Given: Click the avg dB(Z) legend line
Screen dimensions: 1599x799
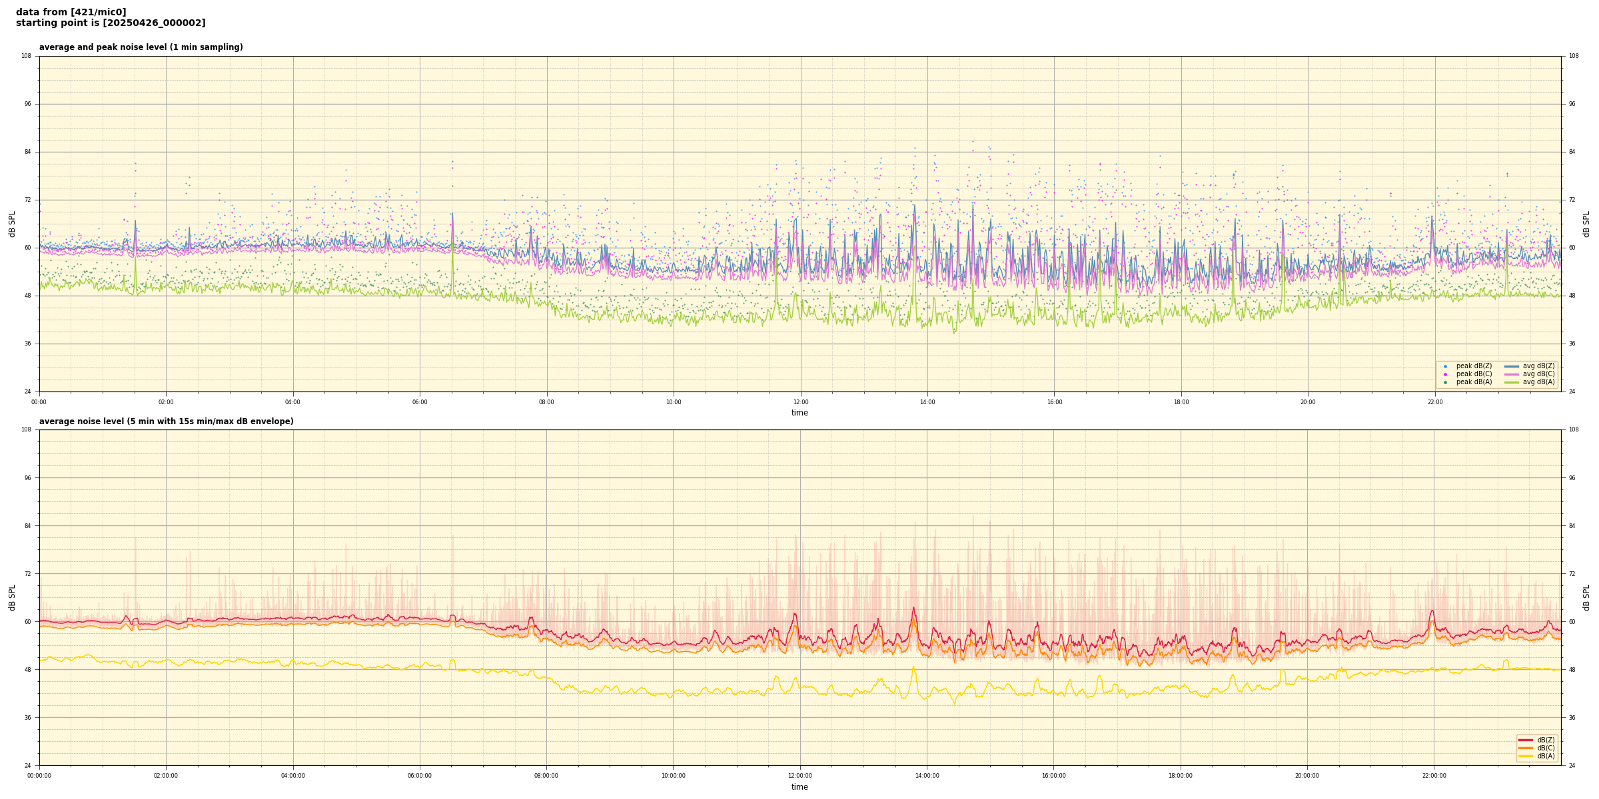Looking at the screenshot, I should tap(1511, 366).
